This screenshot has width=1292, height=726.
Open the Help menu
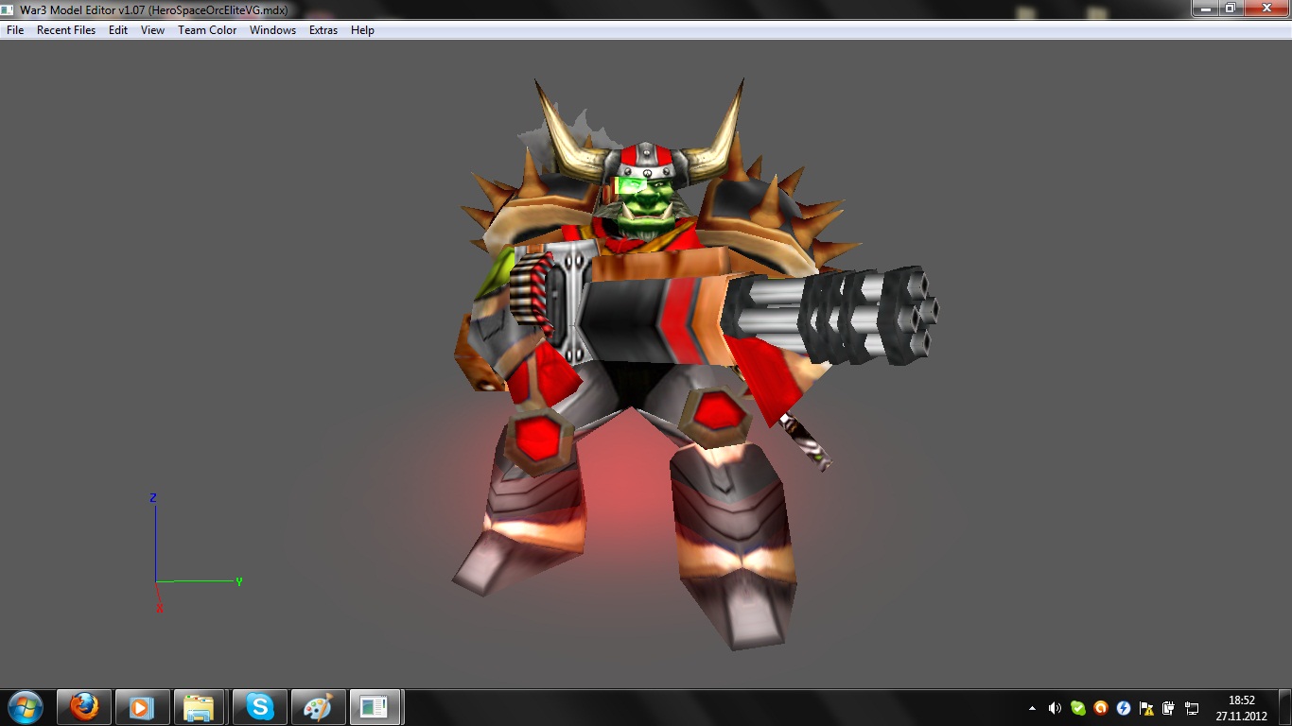pyautogui.click(x=362, y=30)
